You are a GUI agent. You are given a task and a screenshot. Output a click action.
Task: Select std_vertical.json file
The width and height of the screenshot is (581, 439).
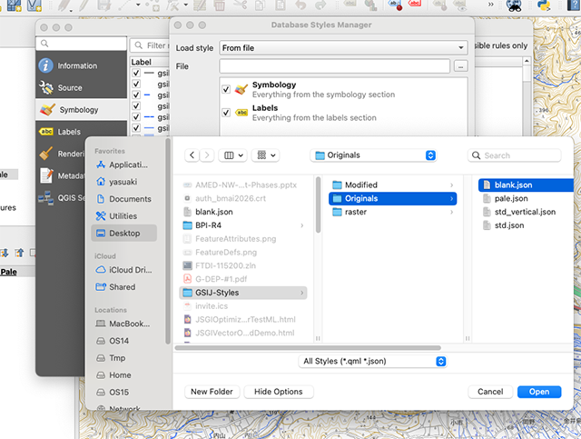point(527,212)
